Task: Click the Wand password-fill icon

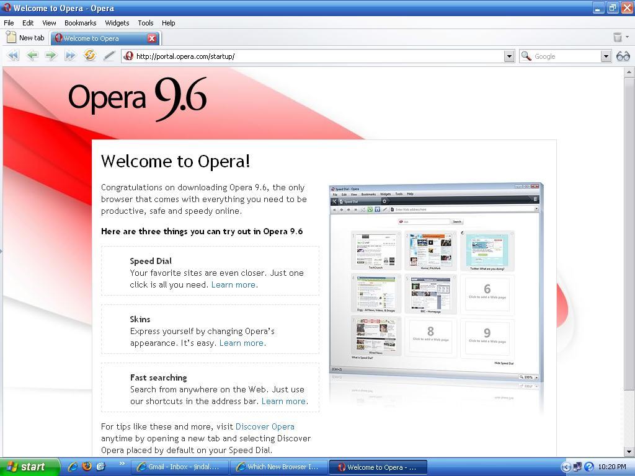Action: (109, 56)
